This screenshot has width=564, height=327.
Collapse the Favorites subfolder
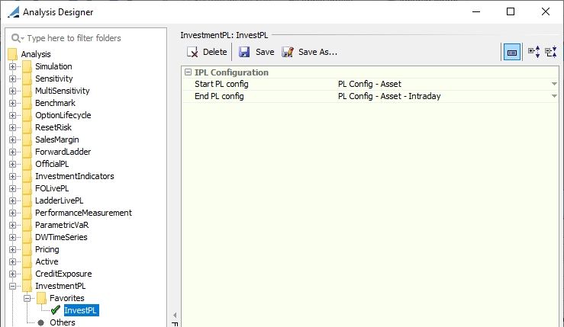tap(27, 299)
